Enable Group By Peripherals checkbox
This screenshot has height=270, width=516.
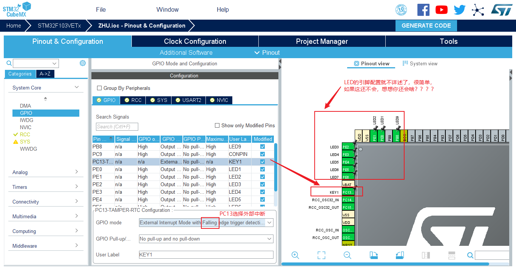click(99, 88)
